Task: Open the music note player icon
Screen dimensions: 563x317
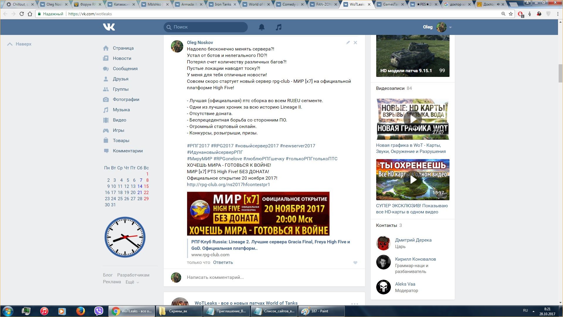Action: coord(279,27)
